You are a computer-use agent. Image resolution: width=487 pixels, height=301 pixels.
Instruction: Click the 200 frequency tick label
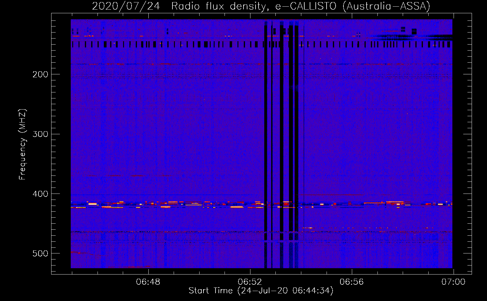pyautogui.click(x=40, y=74)
